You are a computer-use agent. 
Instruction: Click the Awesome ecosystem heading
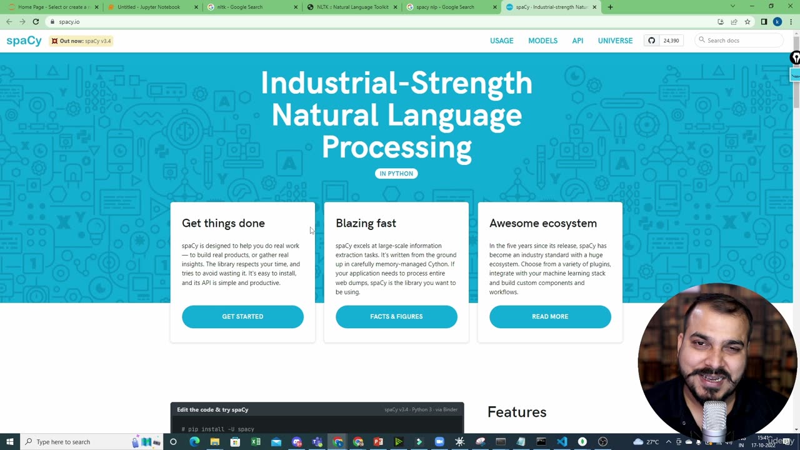pyautogui.click(x=543, y=223)
